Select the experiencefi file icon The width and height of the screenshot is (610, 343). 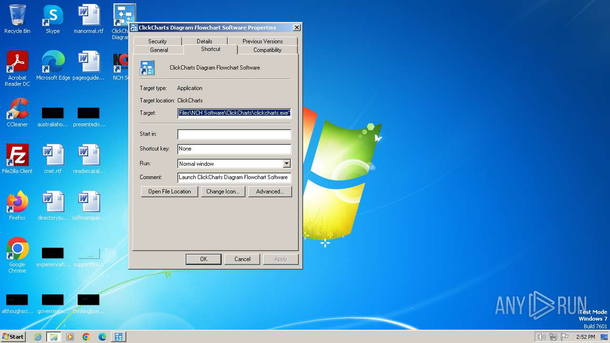[x=52, y=257]
